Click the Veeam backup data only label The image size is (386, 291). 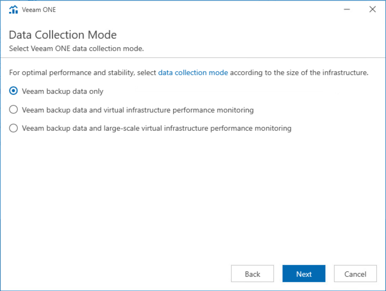click(x=62, y=91)
